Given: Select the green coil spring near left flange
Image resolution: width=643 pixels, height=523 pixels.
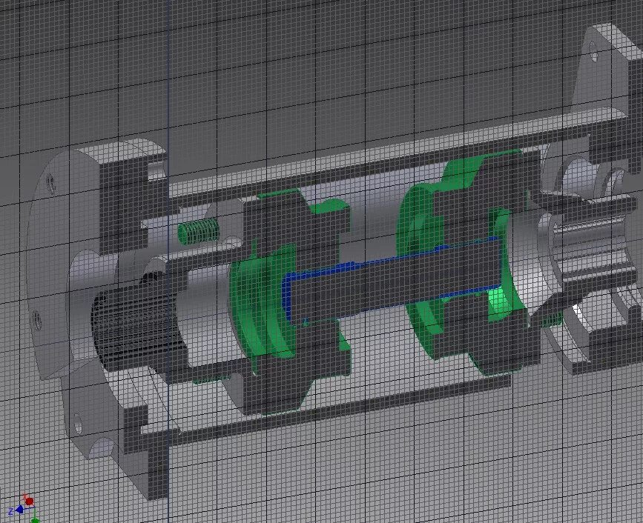Looking at the screenshot, I should 199,231.
